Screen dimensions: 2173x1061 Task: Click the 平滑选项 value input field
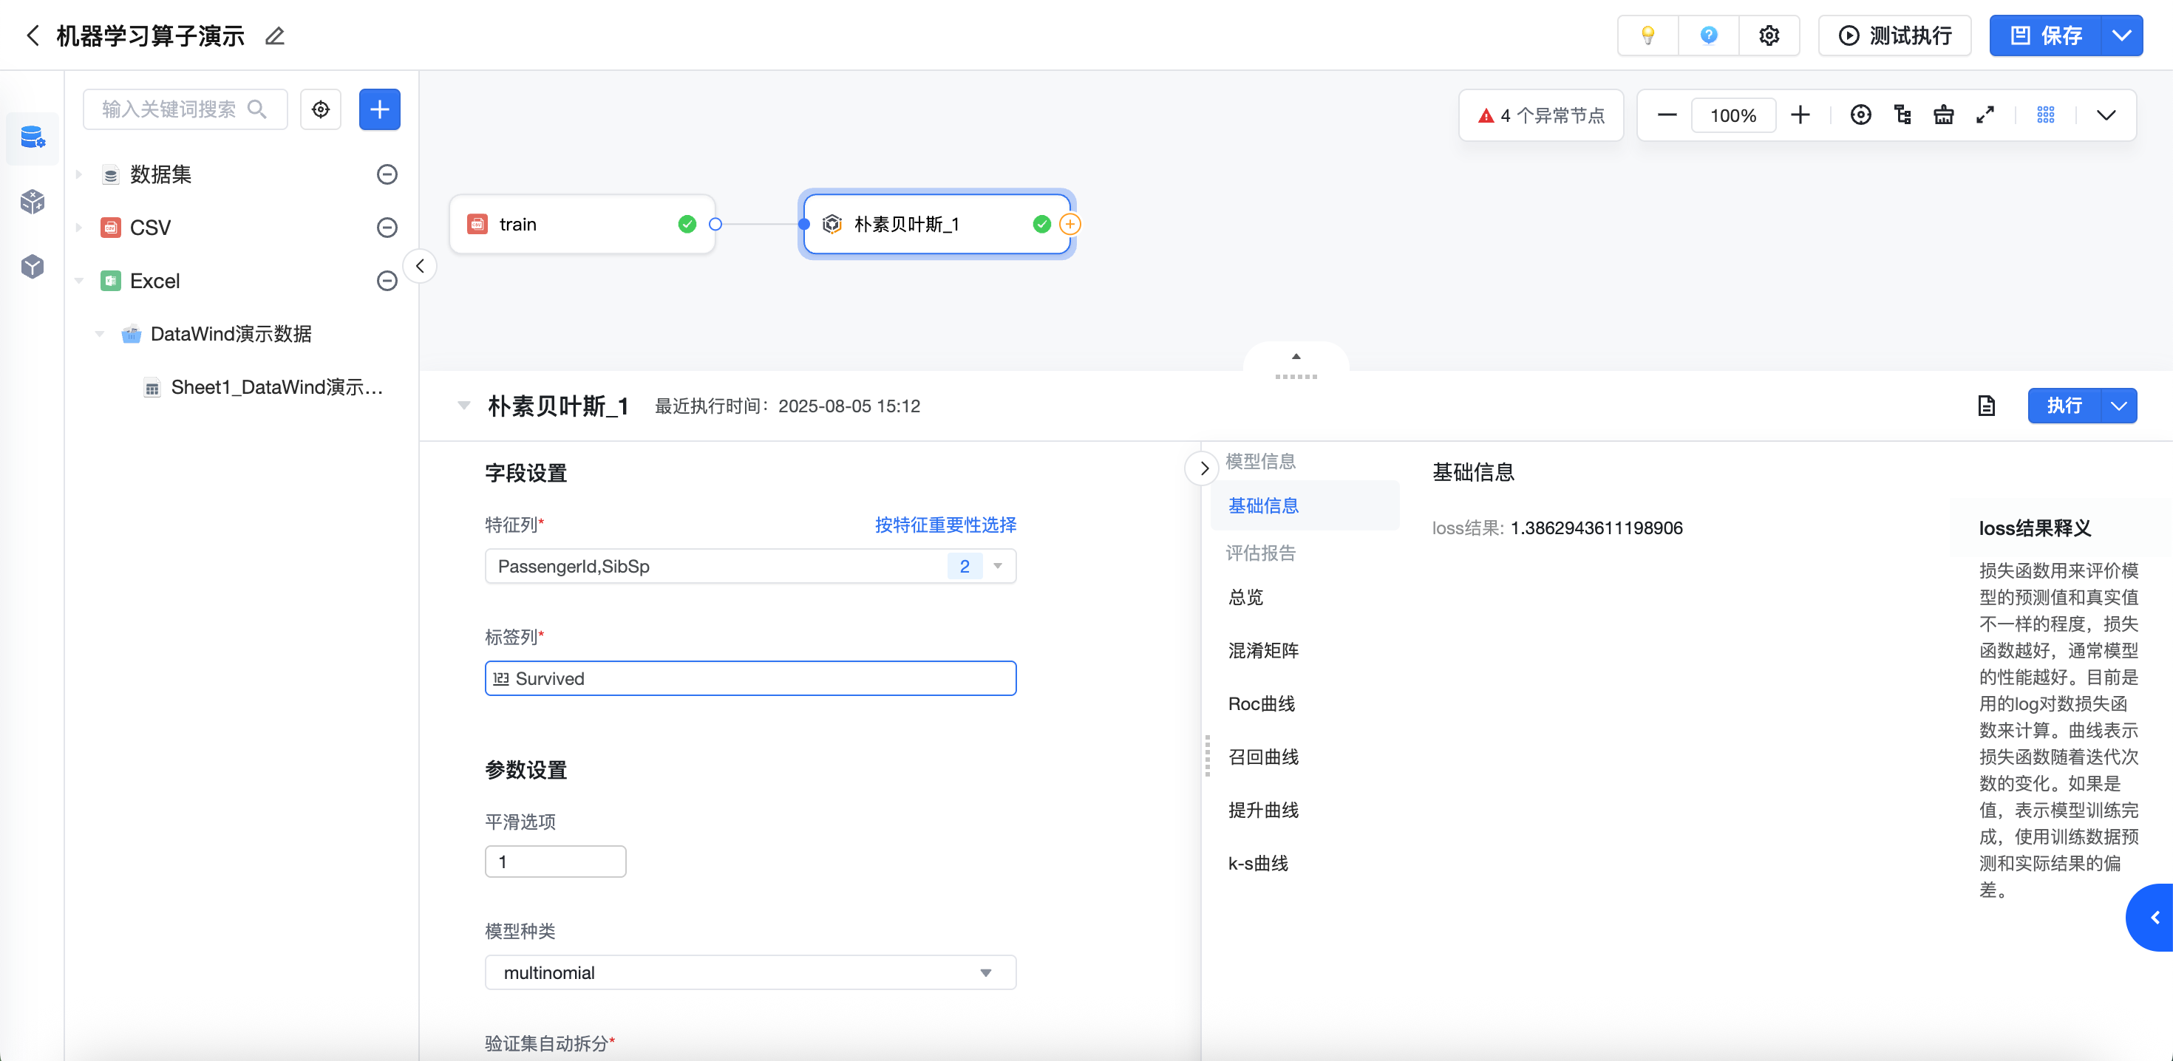(555, 862)
